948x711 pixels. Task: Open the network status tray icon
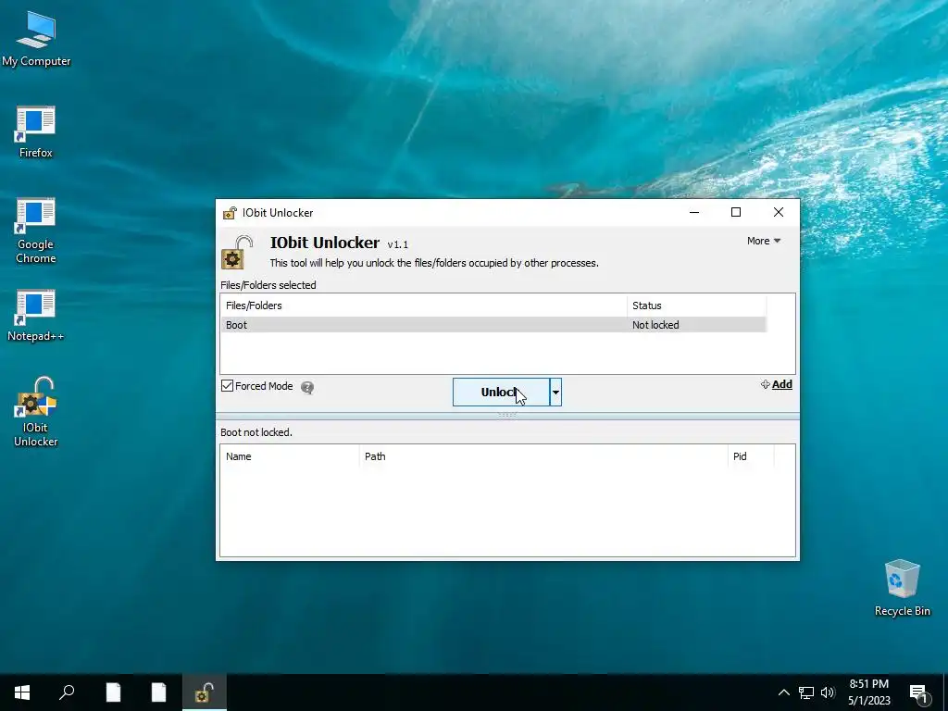pos(806,692)
